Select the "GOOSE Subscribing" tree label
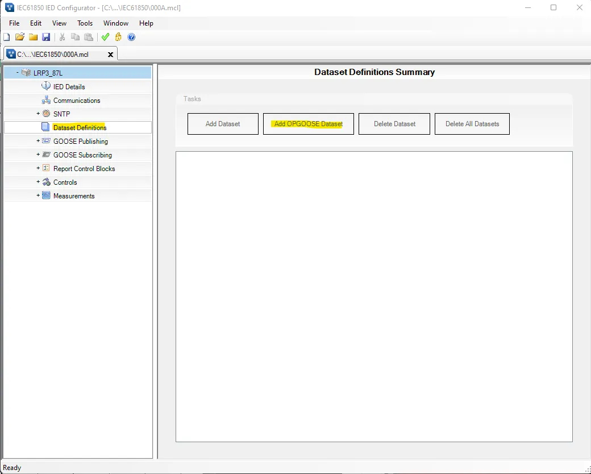591x474 pixels. pos(82,155)
